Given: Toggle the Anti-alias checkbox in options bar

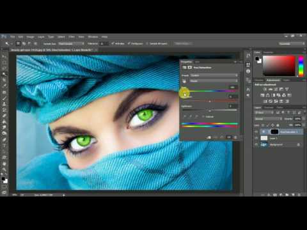Looking at the screenshot, I should click(x=113, y=43).
